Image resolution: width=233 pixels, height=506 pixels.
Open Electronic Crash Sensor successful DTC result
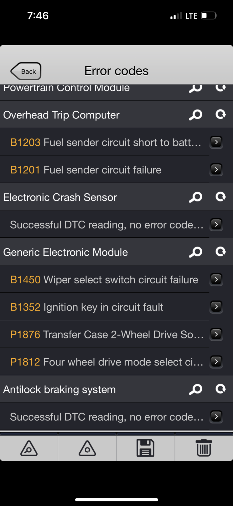[x=106, y=225]
